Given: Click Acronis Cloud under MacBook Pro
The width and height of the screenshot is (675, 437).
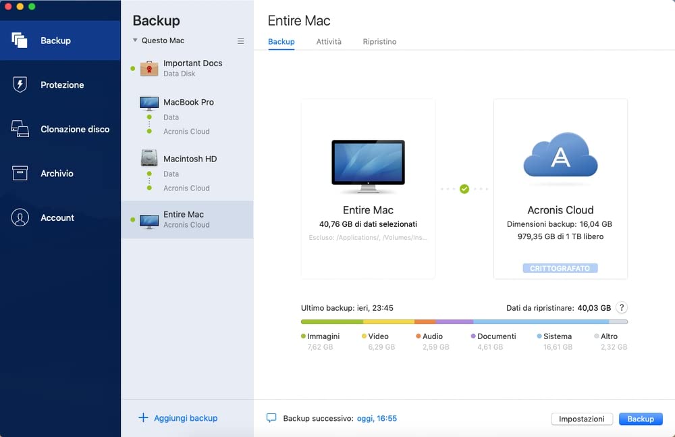Looking at the screenshot, I should click(186, 132).
